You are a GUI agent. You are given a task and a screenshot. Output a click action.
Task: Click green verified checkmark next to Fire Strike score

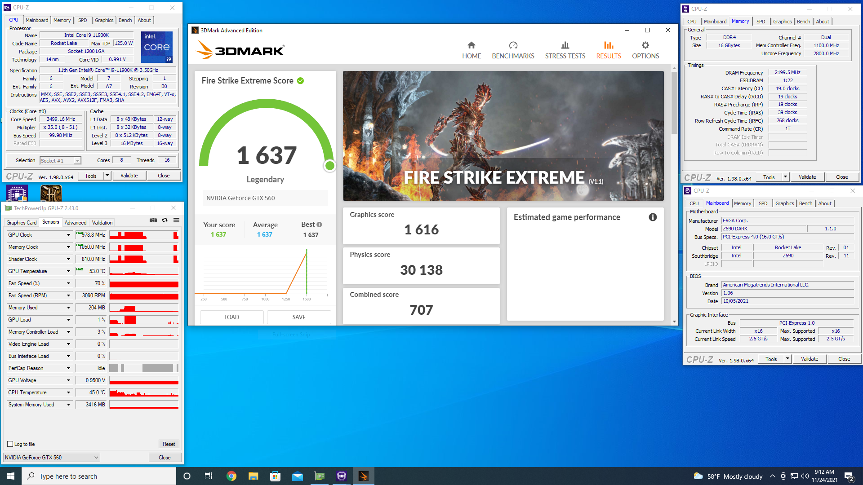300,81
